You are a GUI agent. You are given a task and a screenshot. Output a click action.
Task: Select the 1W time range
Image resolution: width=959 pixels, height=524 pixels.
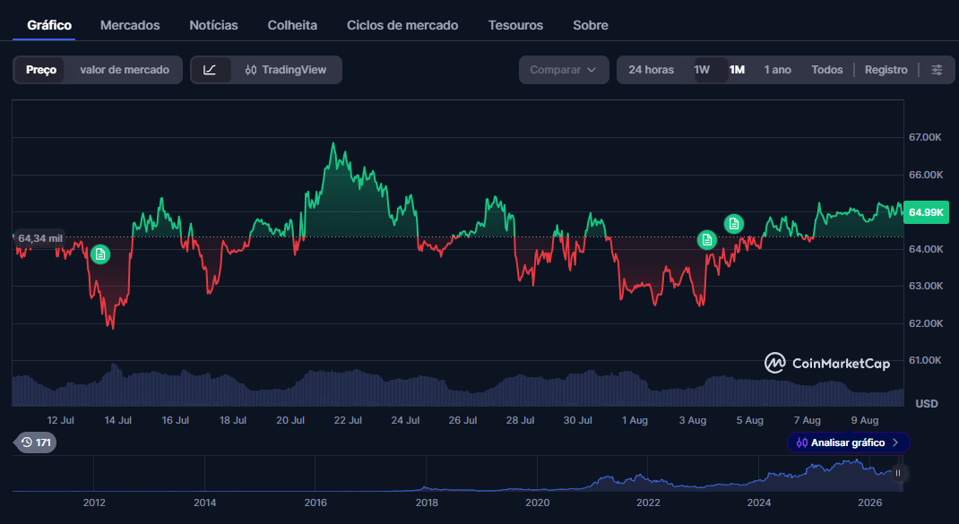[702, 70]
